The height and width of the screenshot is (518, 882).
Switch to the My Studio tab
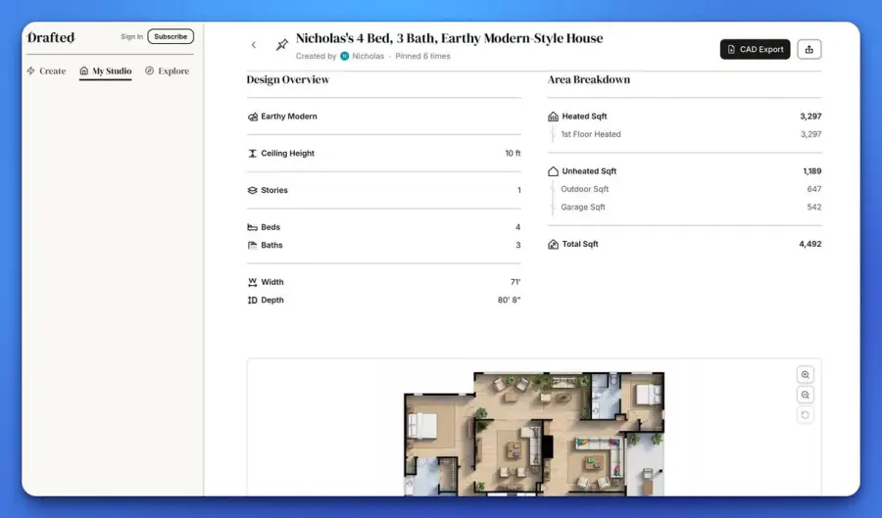(105, 71)
